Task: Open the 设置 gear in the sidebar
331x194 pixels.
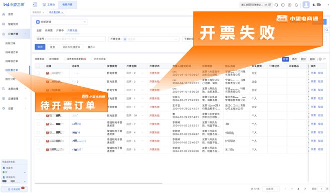Action: [4, 108]
